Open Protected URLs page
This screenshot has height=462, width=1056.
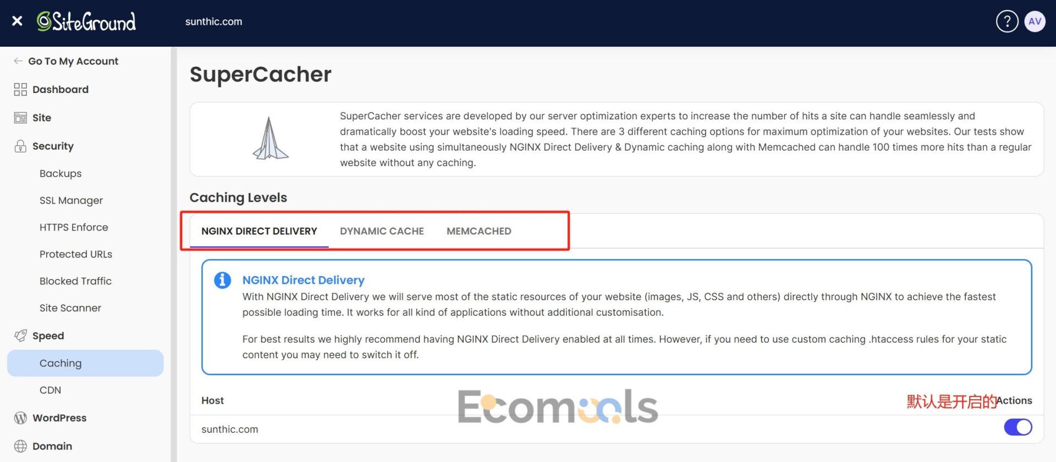point(76,254)
